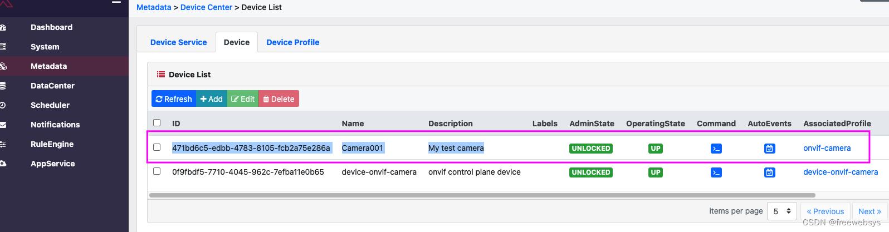The height and width of the screenshot is (232, 889).
Task: Toggle the select-all header checkbox
Action: click(x=157, y=123)
